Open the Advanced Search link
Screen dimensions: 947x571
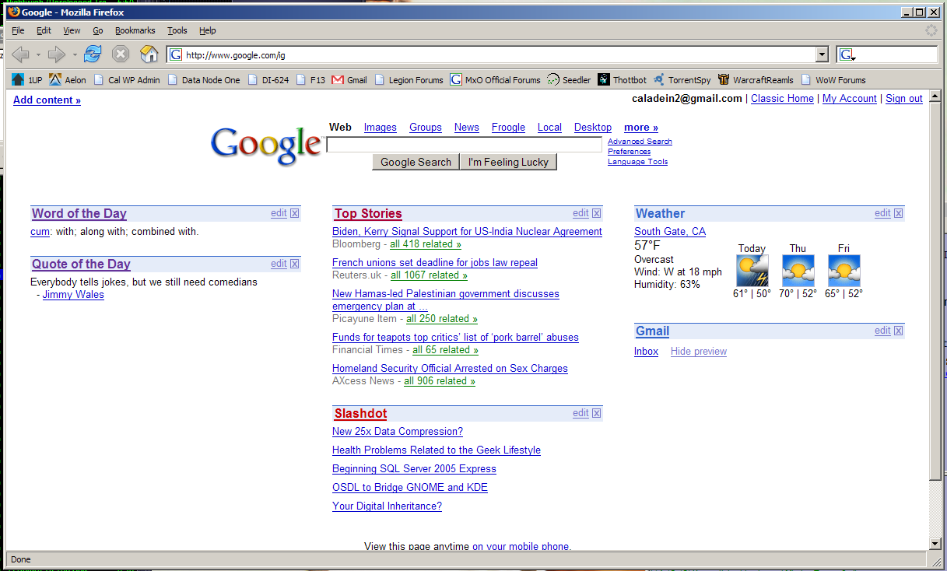[640, 142]
